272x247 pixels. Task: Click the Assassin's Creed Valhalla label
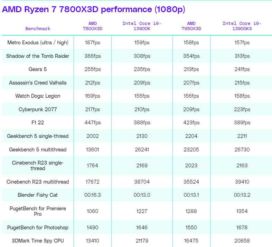tap(38, 83)
